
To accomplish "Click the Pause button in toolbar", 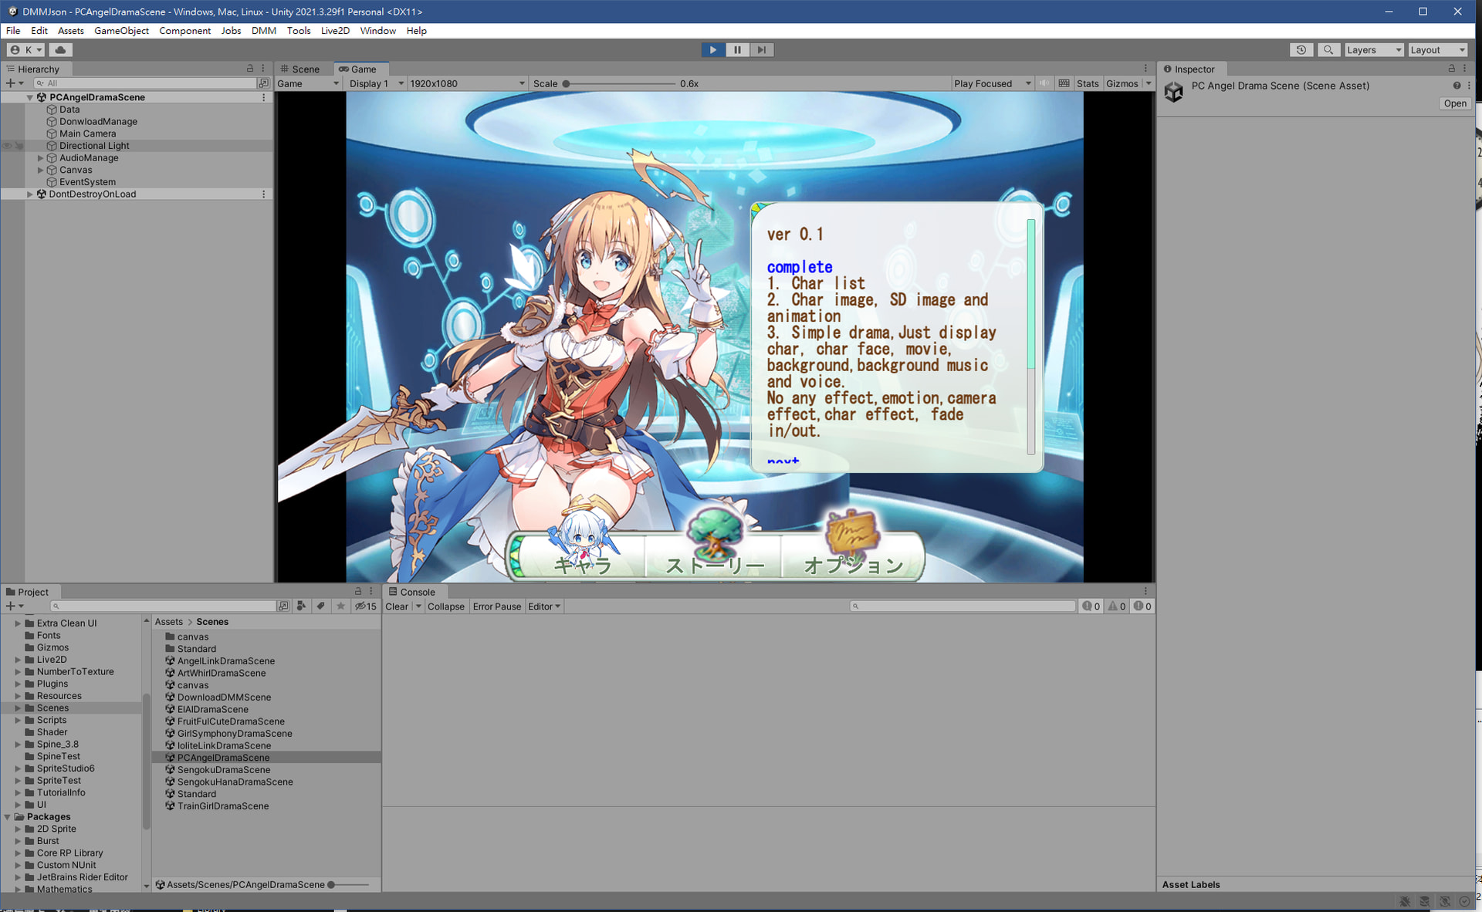I will click(737, 49).
